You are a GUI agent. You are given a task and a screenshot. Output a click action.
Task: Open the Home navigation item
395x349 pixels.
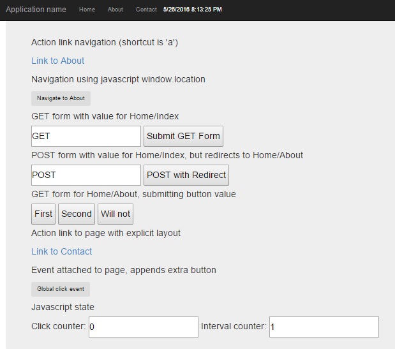tap(87, 10)
